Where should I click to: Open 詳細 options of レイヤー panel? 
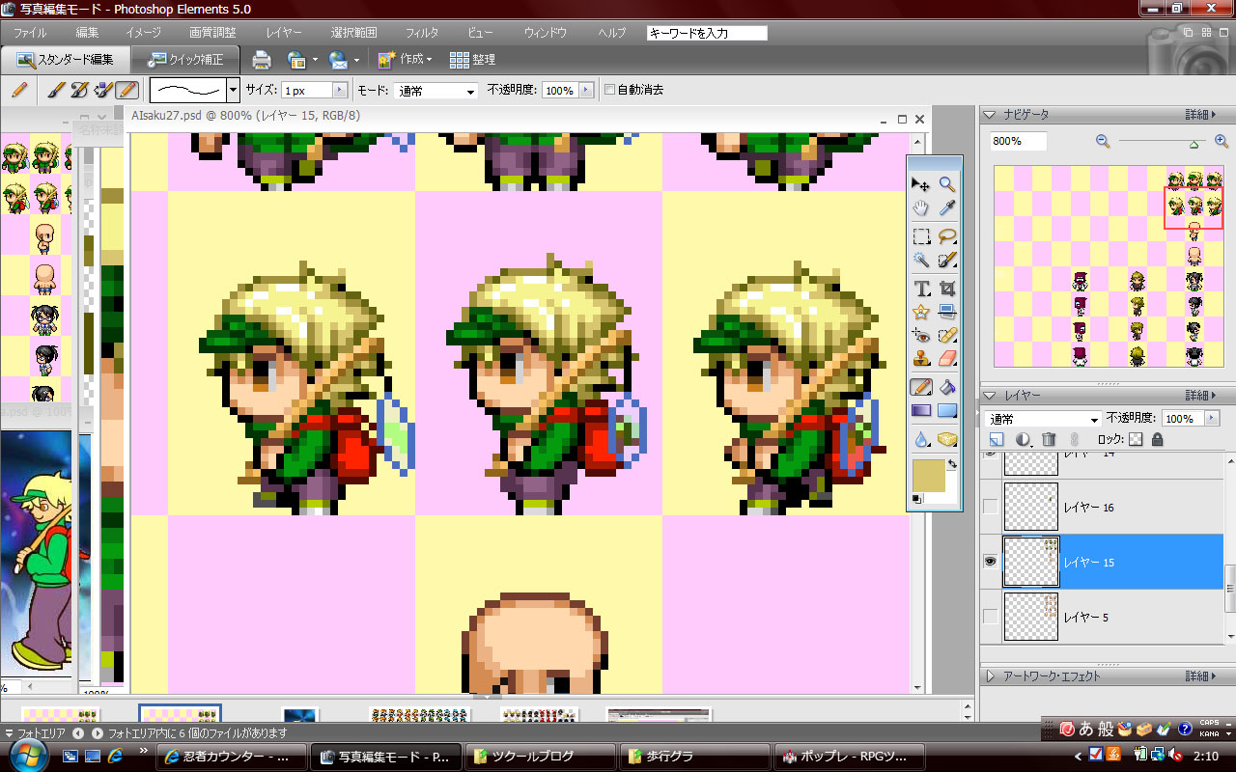click(x=1201, y=396)
